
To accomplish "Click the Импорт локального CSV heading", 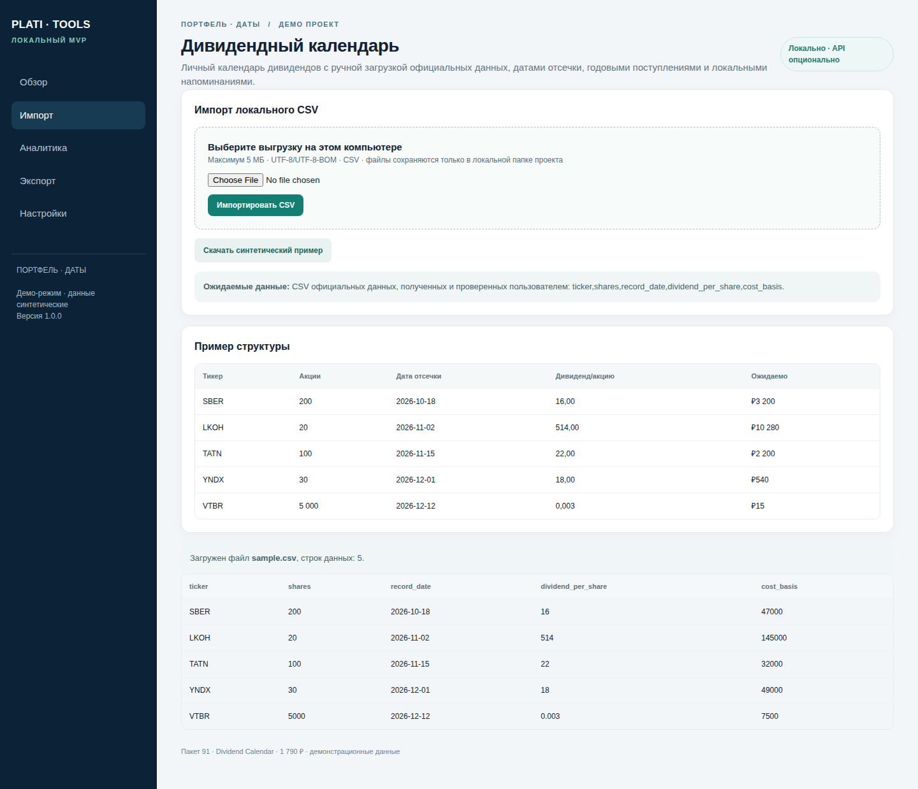I will tap(256, 110).
